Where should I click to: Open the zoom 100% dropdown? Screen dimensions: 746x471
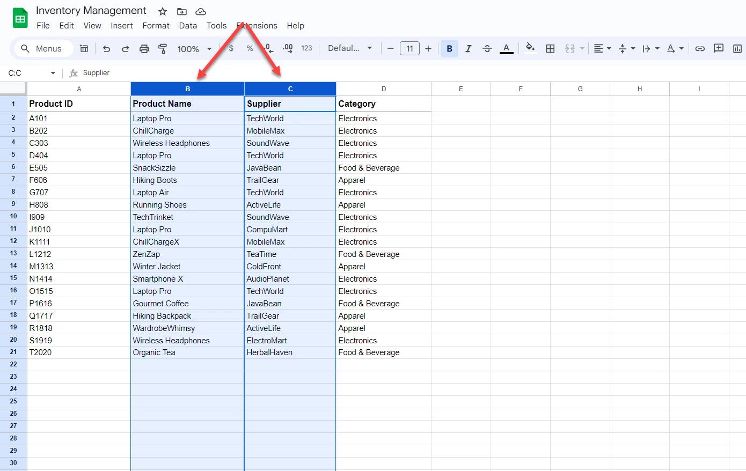click(x=194, y=49)
